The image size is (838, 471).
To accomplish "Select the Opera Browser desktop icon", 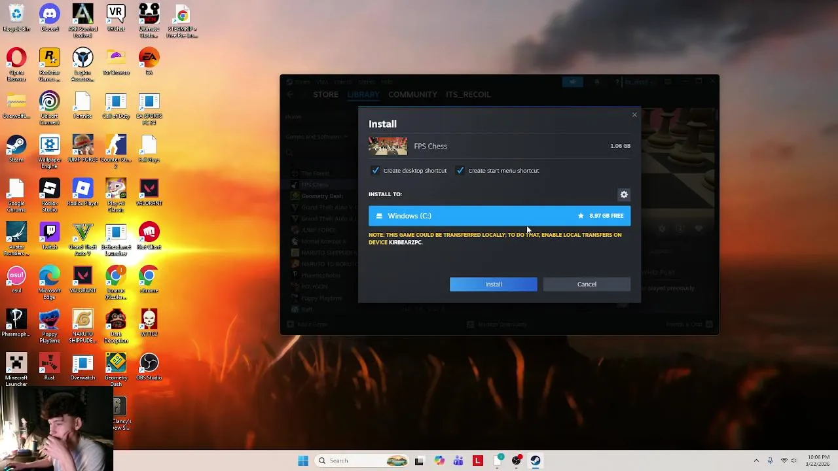I will (x=16, y=63).
